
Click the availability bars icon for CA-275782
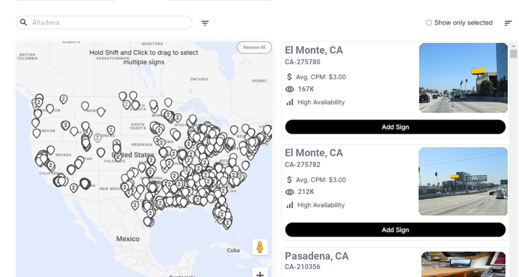[x=290, y=205]
